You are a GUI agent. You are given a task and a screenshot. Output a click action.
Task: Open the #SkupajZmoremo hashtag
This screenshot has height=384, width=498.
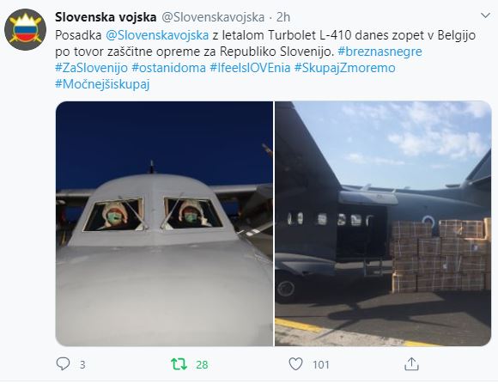click(344, 68)
